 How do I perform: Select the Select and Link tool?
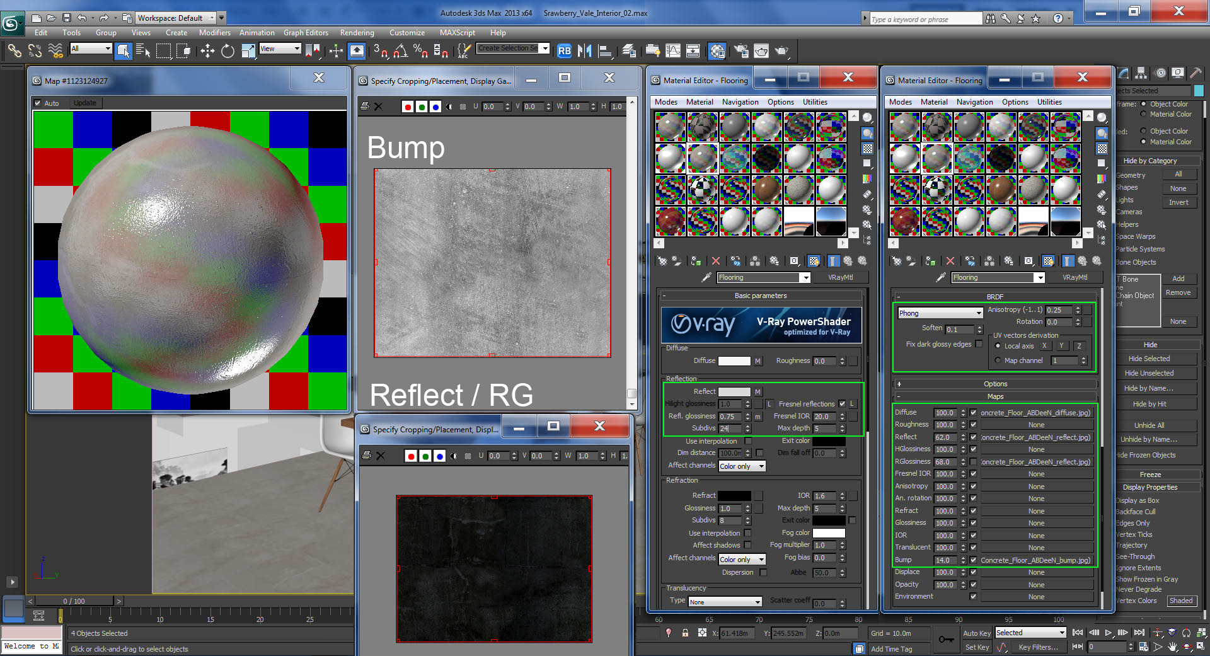coord(14,51)
